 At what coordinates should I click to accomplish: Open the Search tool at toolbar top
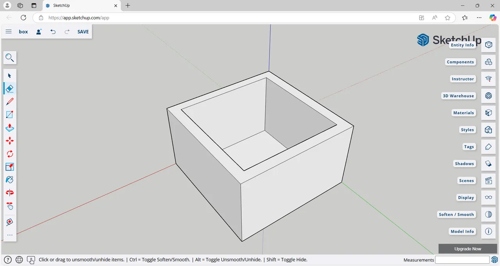pyautogui.click(x=10, y=58)
